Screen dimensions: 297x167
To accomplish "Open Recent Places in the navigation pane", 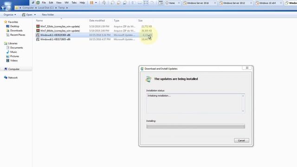I will tap(18, 35).
